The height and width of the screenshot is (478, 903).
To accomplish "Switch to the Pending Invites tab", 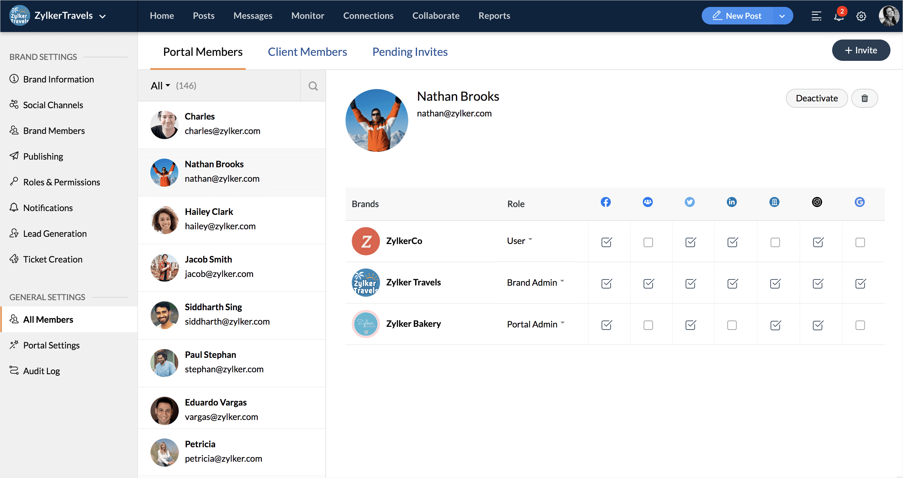I will [409, 52].
